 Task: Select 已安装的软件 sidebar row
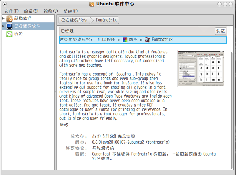pos(28,26)
